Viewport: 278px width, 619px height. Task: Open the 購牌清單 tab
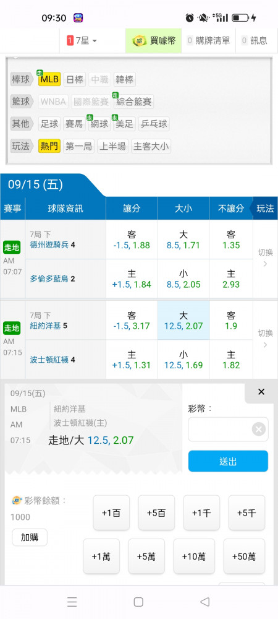point(208,40)
